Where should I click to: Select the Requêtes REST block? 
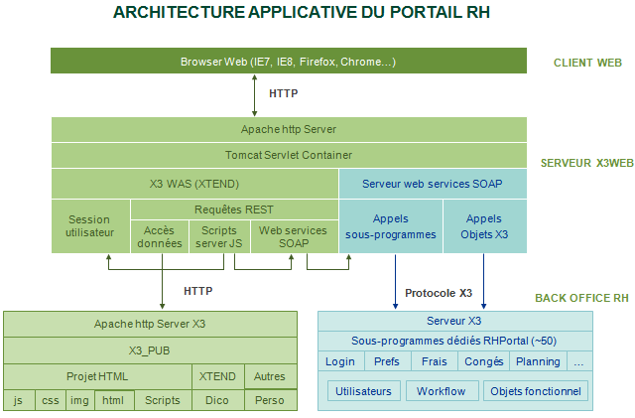point(234,209)
